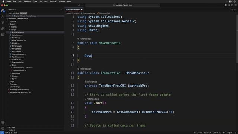The width and height of the screenshot is (238, 134).
Task: Open customize layout icon
Action: click(x=235, y=5)
